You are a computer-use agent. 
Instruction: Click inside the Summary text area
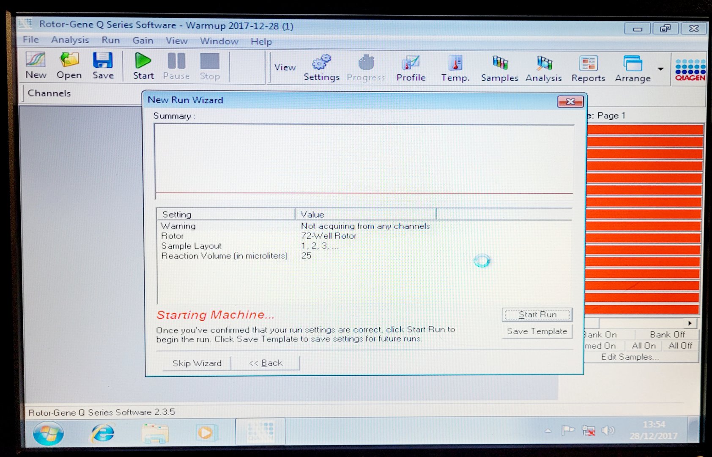364,161
